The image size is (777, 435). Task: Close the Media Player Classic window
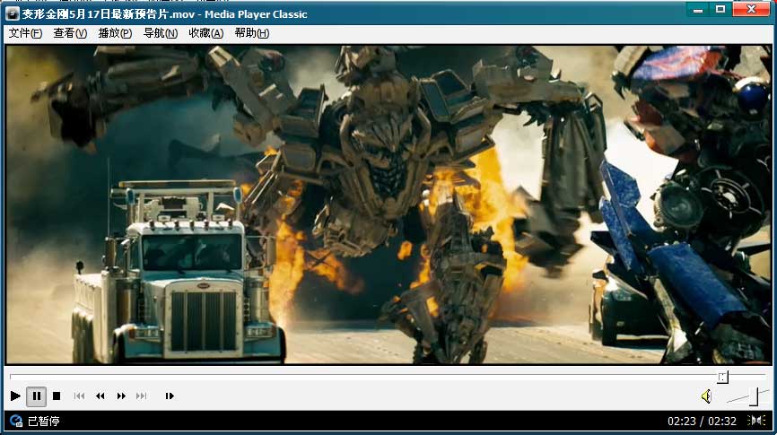click(x=751, y=9)
